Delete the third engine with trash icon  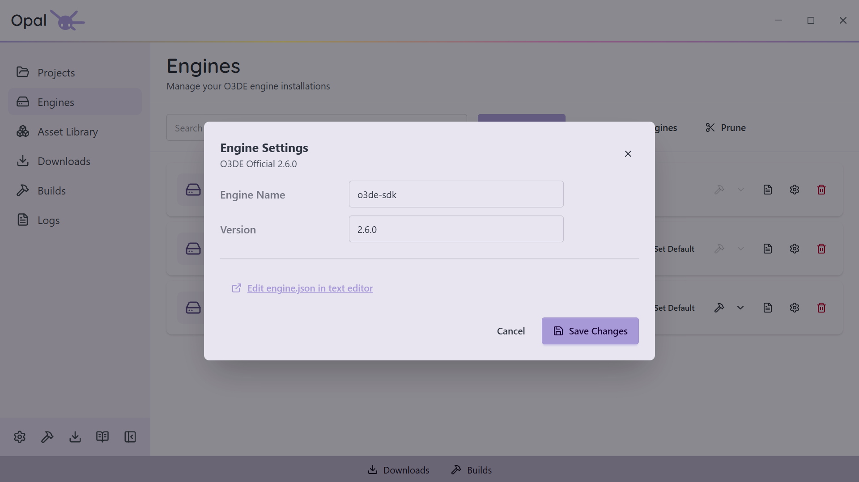click(x=821, y=308)
